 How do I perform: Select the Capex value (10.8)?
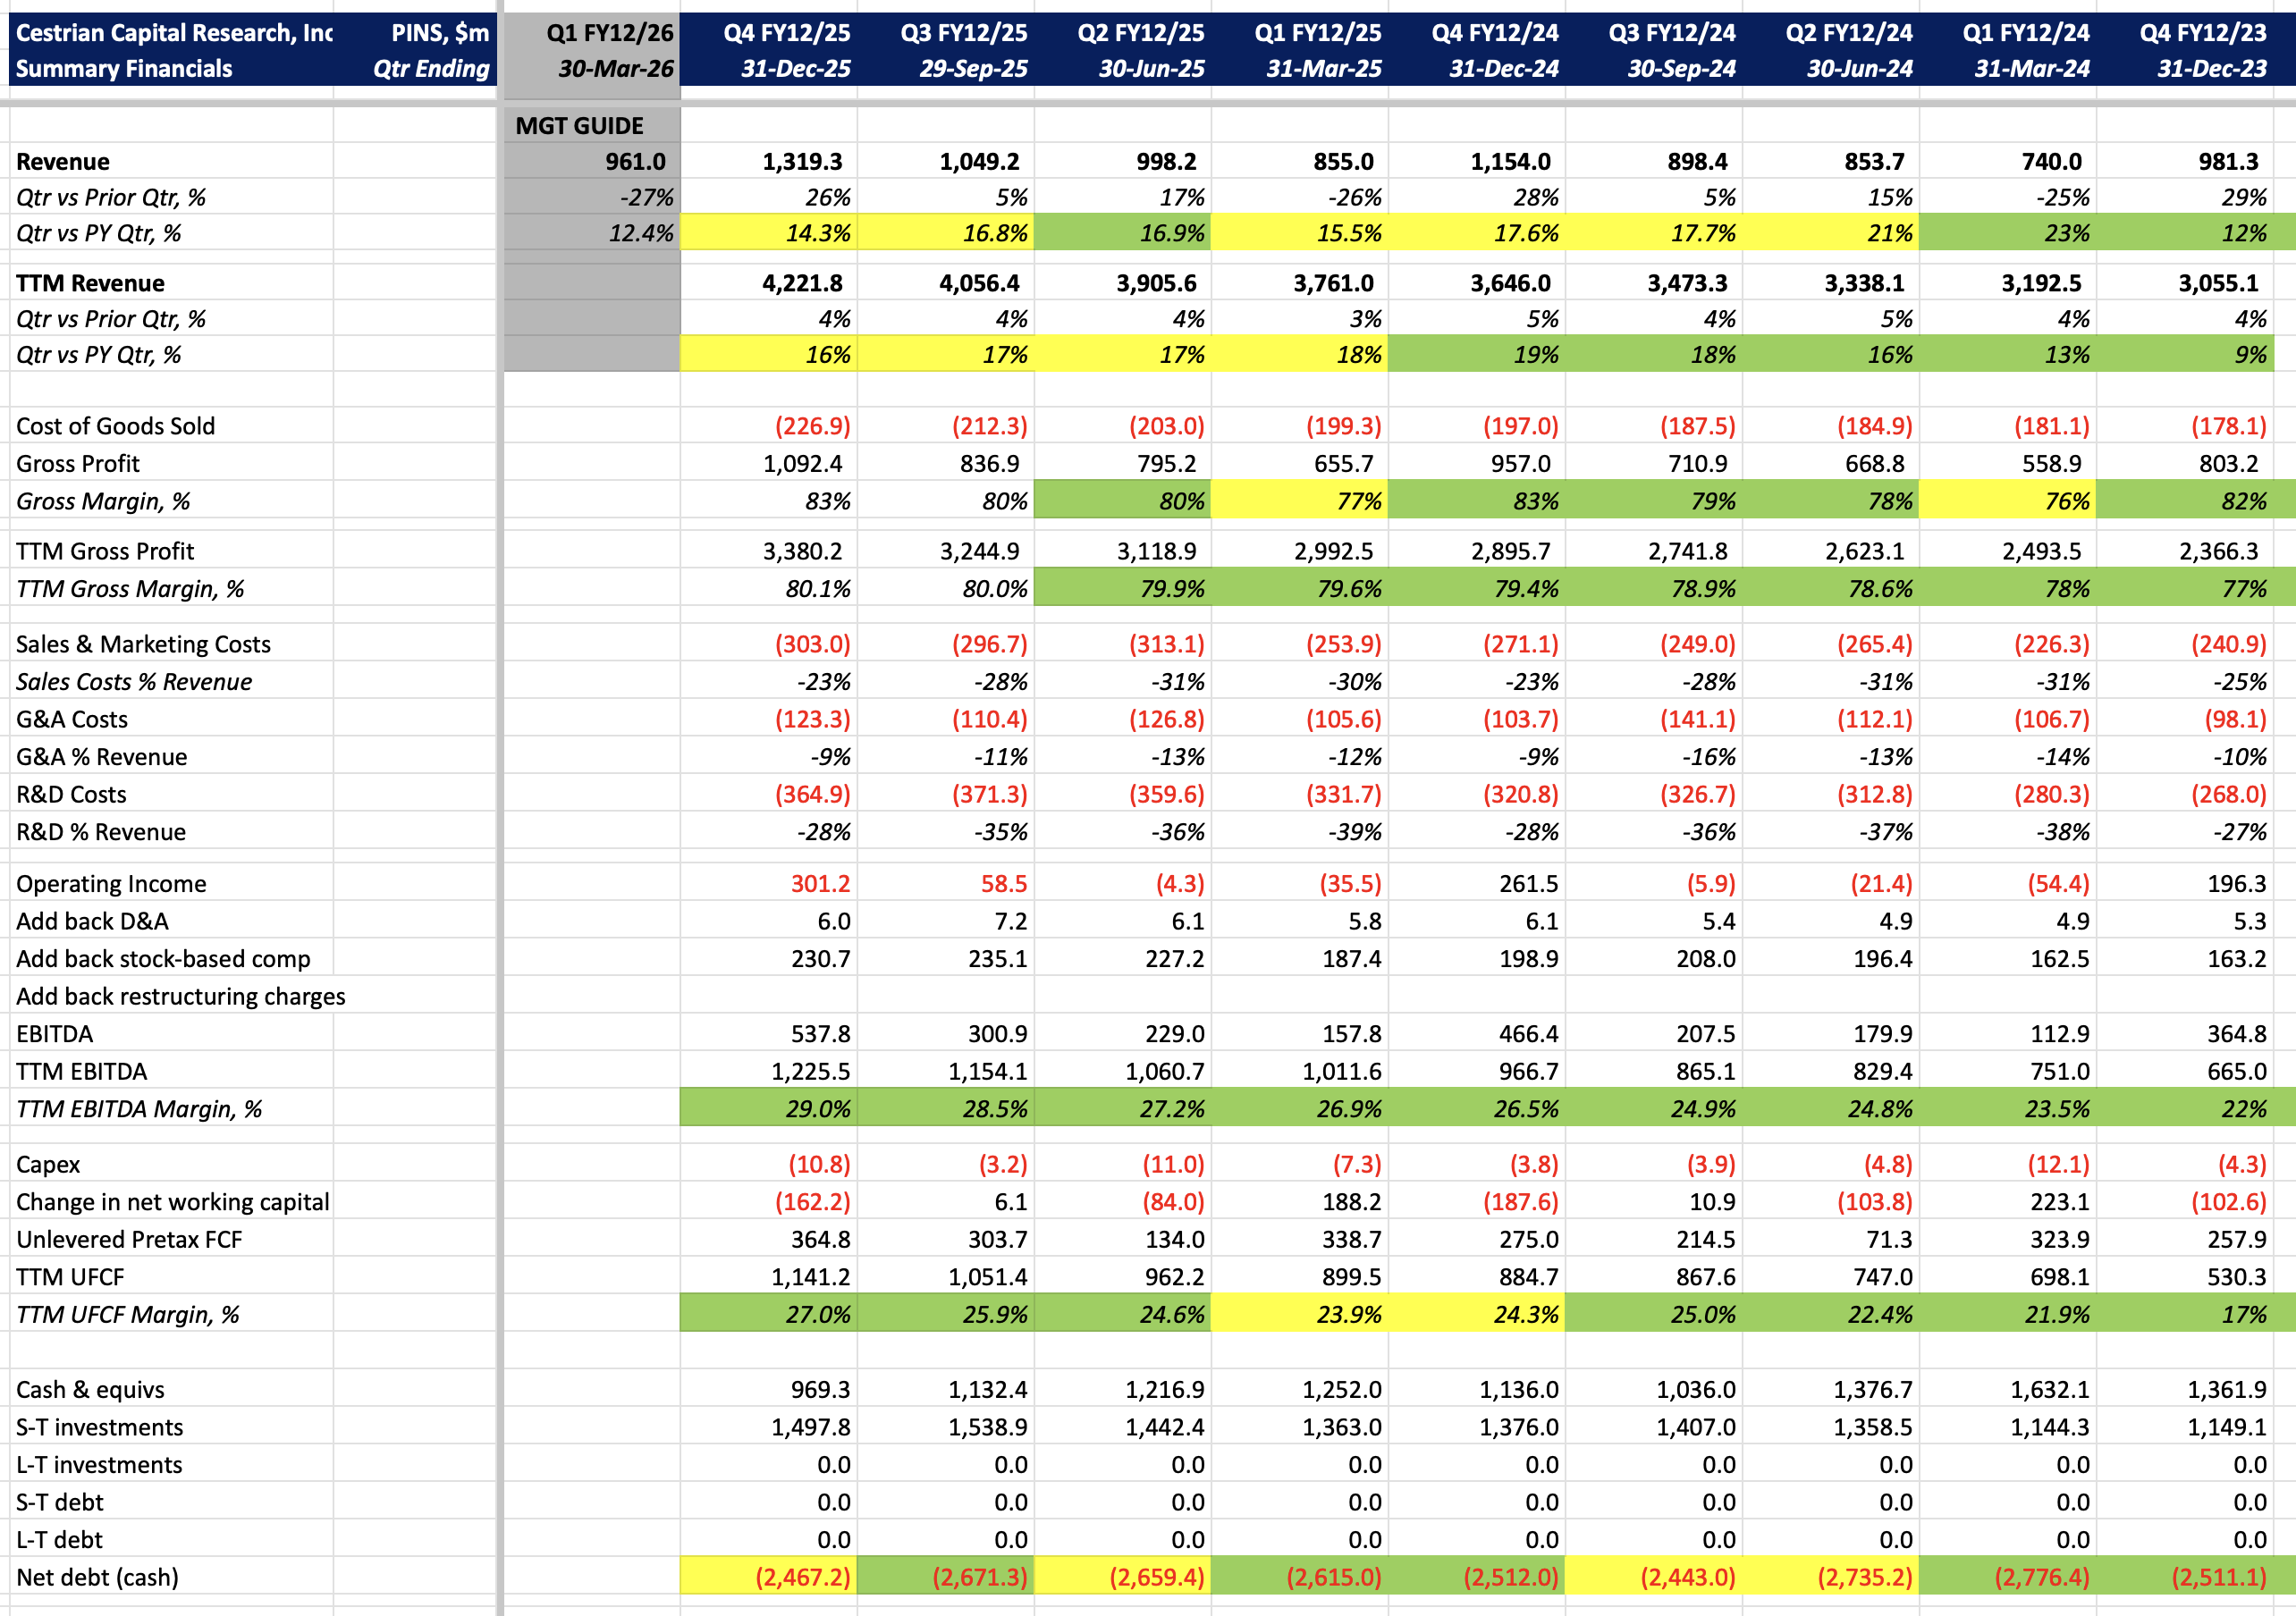(x=818, y=1165)
